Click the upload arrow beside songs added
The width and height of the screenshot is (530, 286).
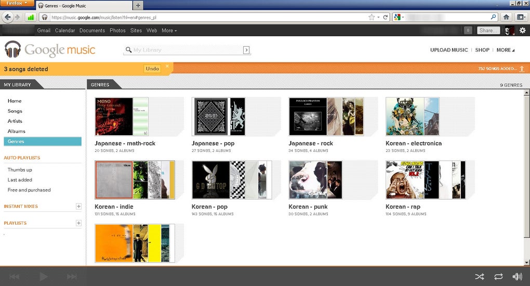522,69
